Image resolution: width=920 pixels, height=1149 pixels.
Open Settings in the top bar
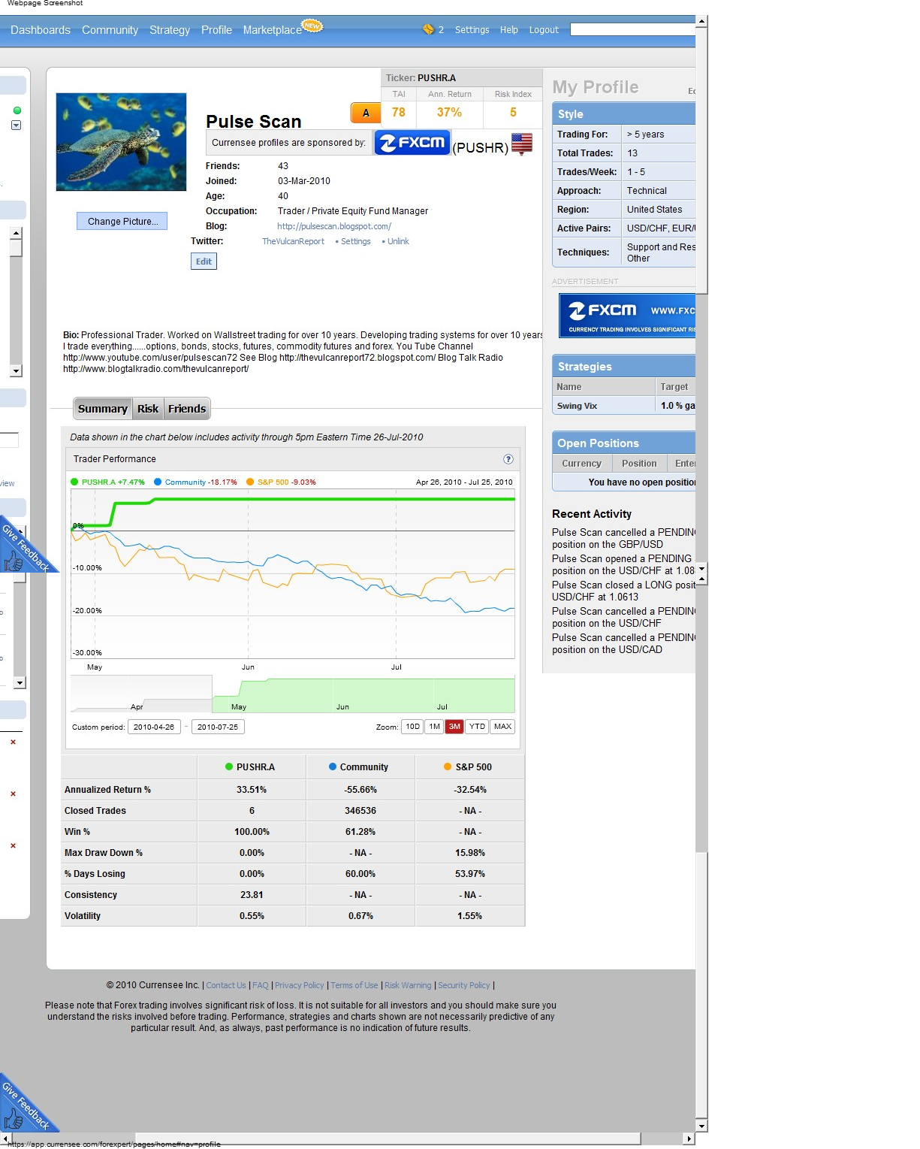[472, 30]
